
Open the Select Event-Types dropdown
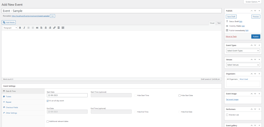click(x=243, y=51)
